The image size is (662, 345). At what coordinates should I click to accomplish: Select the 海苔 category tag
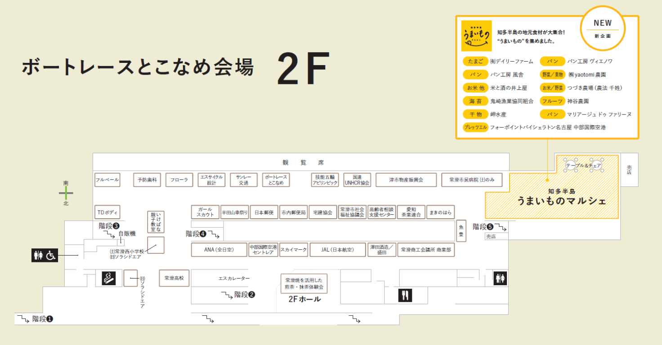[x=475, y=101]
